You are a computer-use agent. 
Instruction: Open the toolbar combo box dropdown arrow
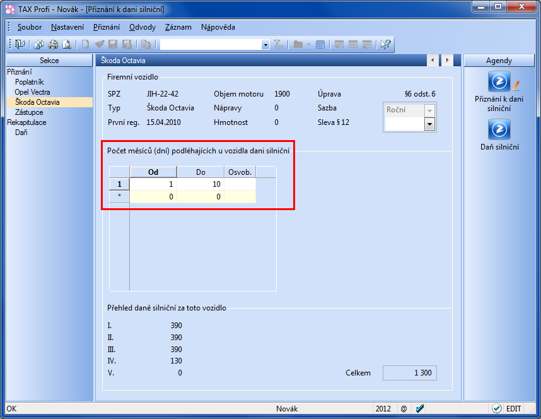click(x=265, y=45)
